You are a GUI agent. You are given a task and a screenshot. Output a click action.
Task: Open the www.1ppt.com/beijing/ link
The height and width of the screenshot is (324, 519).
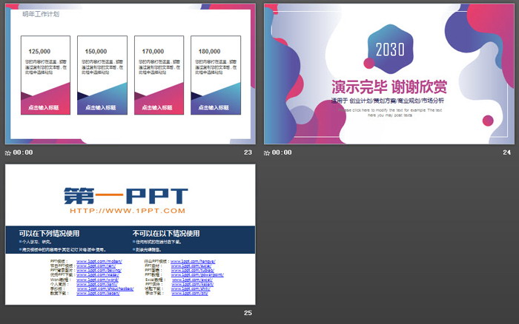(x=99, y=270)
